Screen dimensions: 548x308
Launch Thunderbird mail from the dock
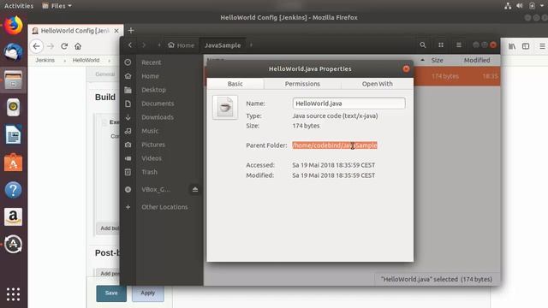[14, 53]
